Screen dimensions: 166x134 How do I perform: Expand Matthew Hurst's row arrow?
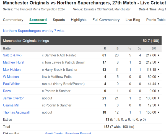click(x=159, y=62)
